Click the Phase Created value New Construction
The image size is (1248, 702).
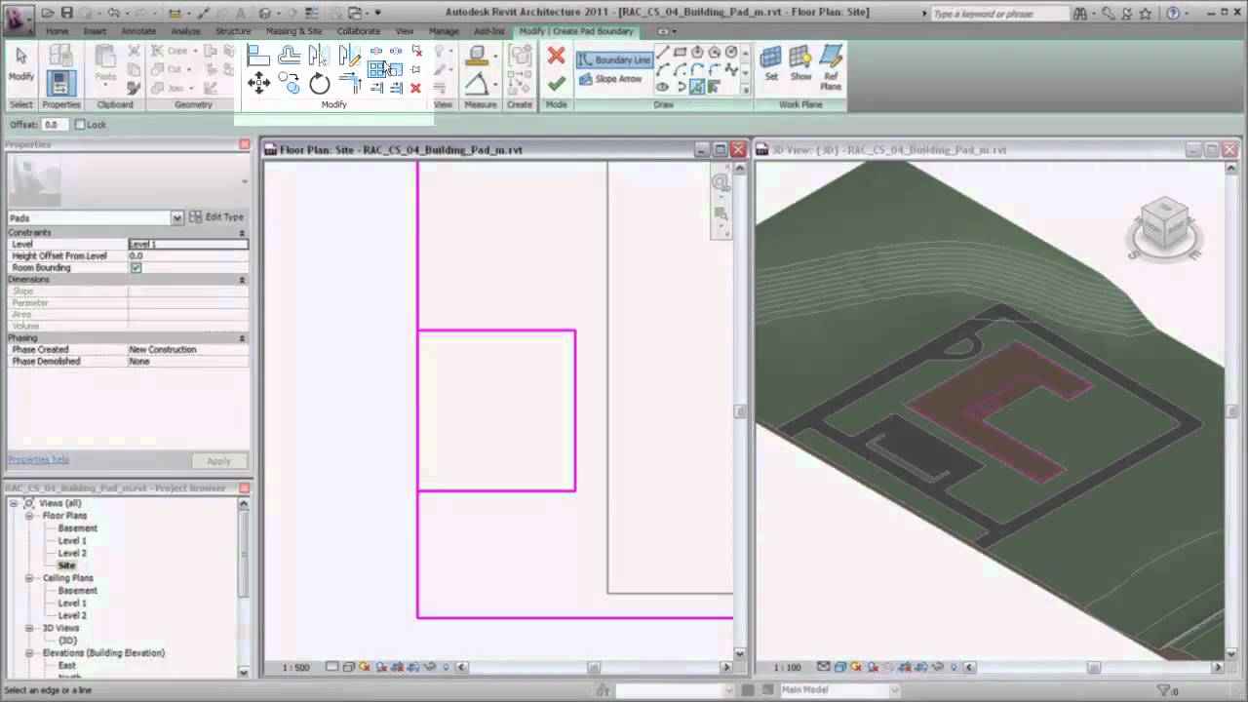pos(188,349)
